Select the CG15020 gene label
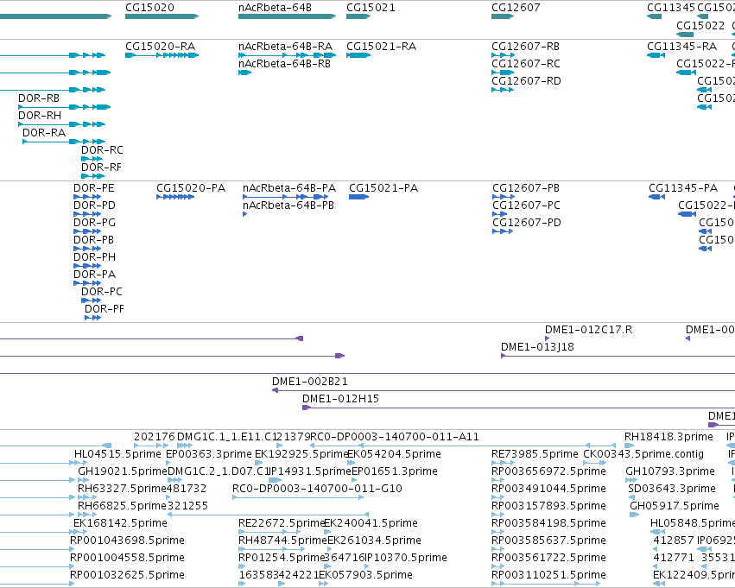The image size is (735, 588). [149, 8]
